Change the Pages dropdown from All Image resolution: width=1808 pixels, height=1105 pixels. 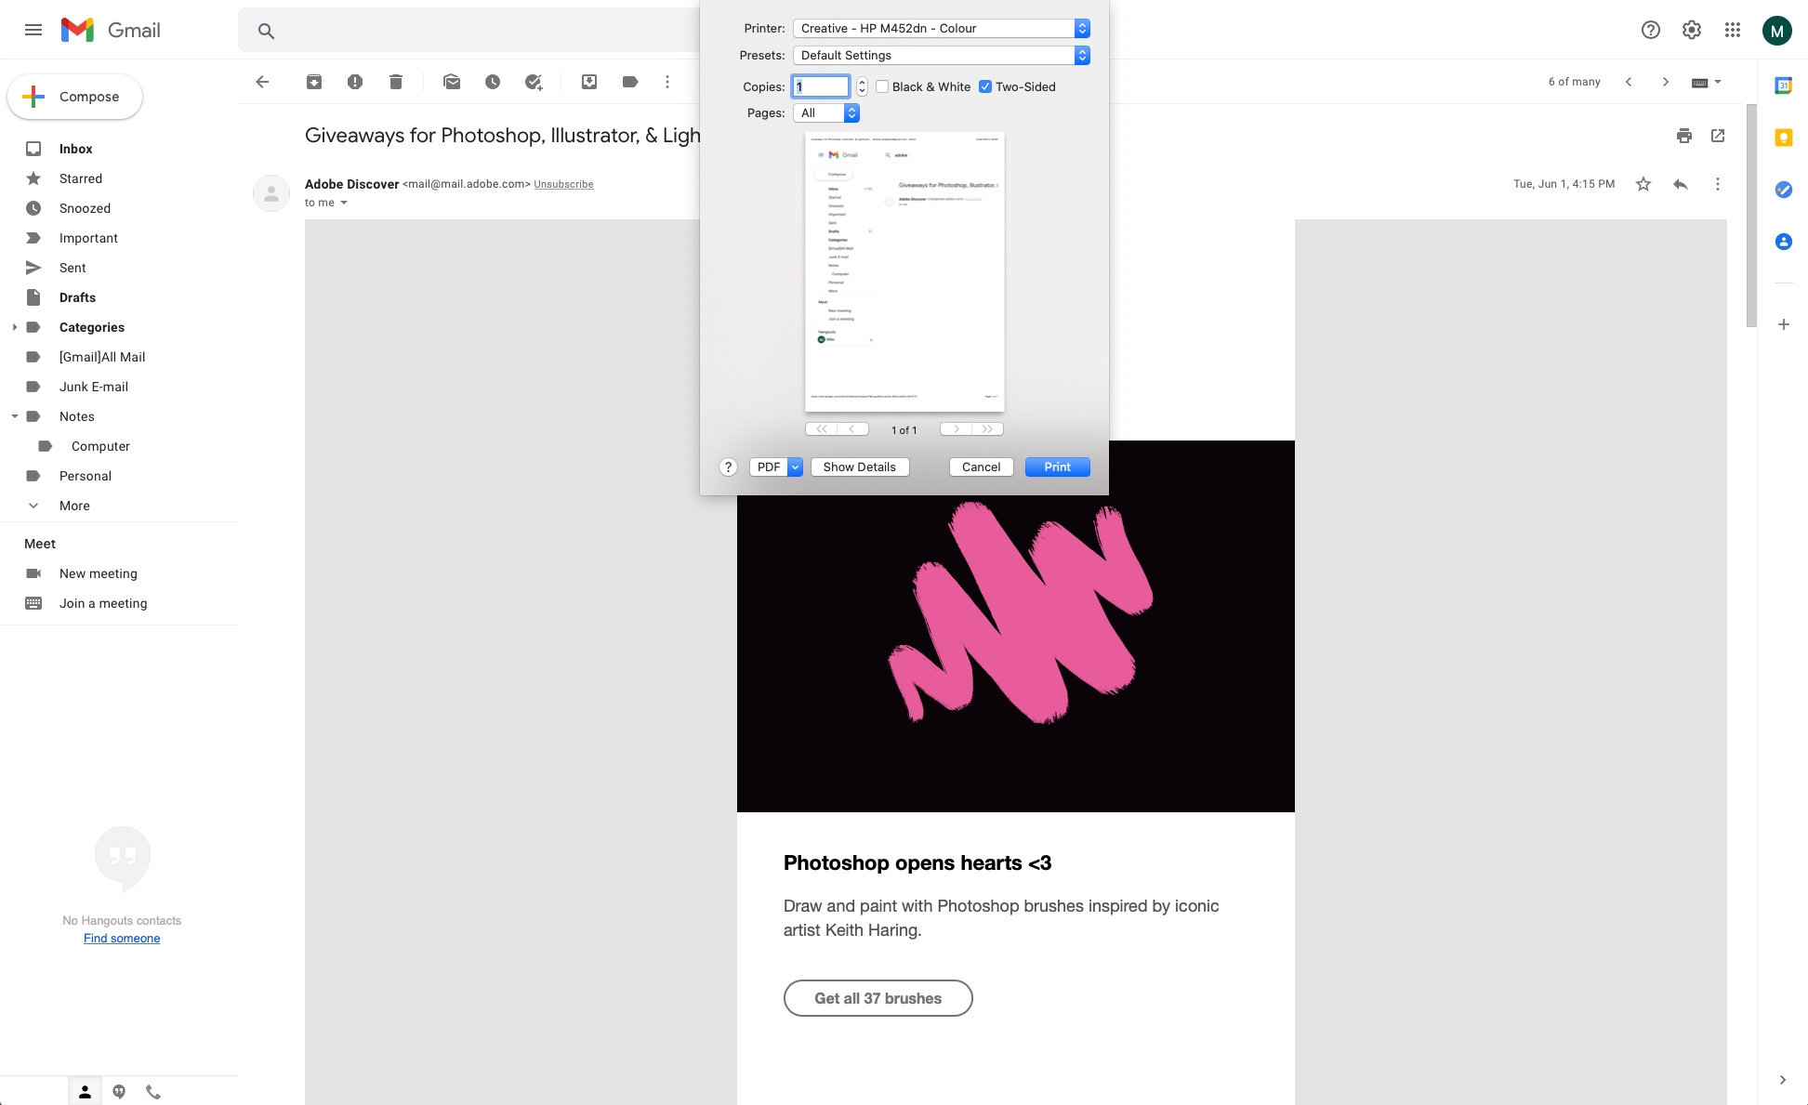(825, 112)
